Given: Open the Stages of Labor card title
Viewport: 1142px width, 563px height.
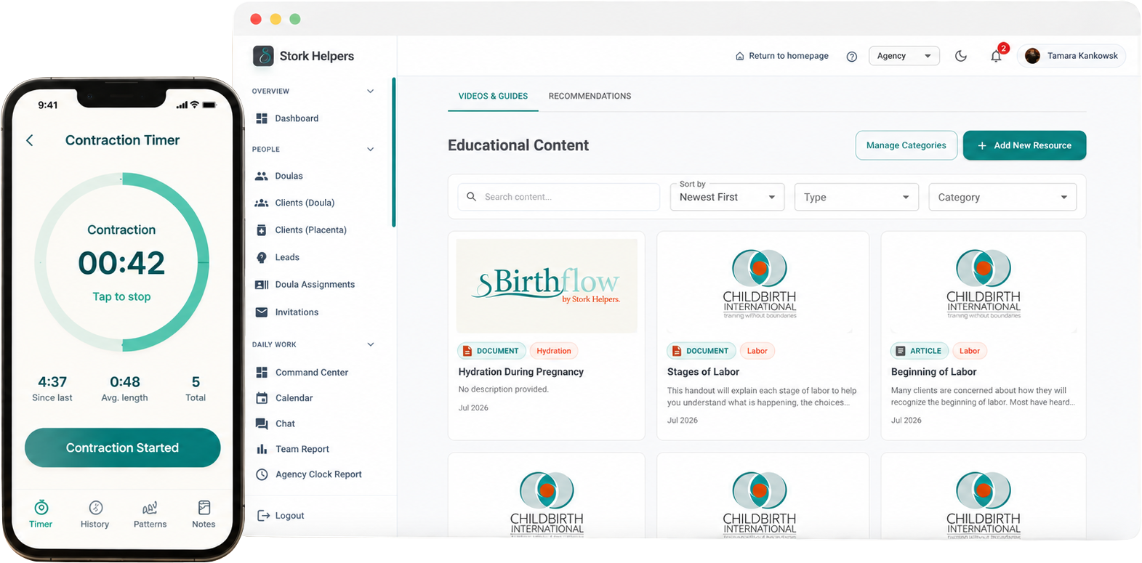Looking at the screenshot, I should (703, 372).
